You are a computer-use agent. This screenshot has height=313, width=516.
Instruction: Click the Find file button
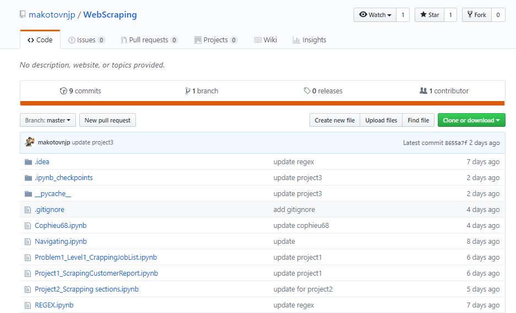[419, 120]
